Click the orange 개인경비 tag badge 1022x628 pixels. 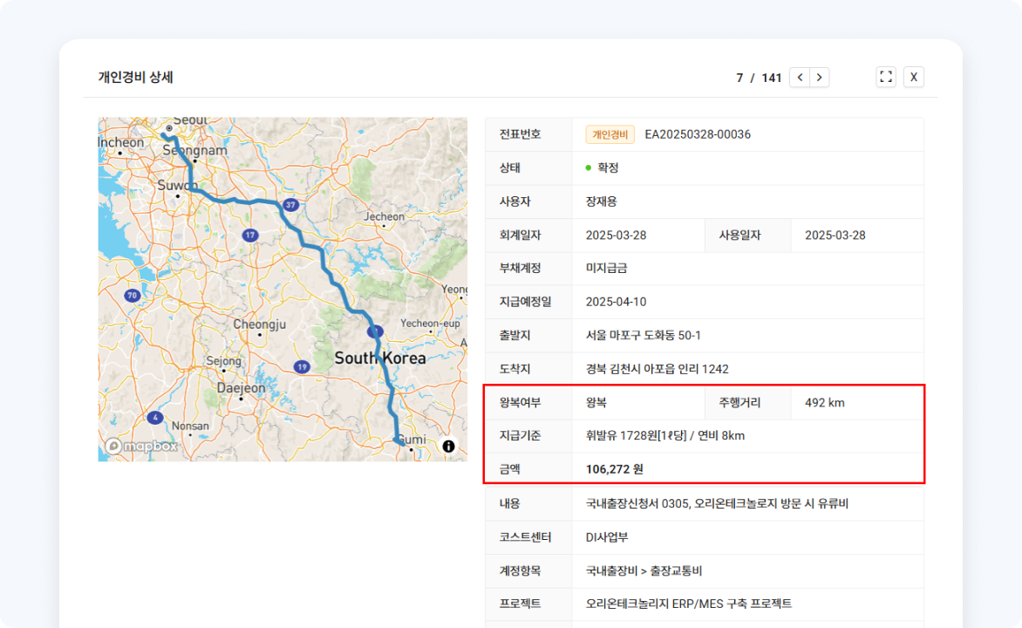tap(610, 134)
